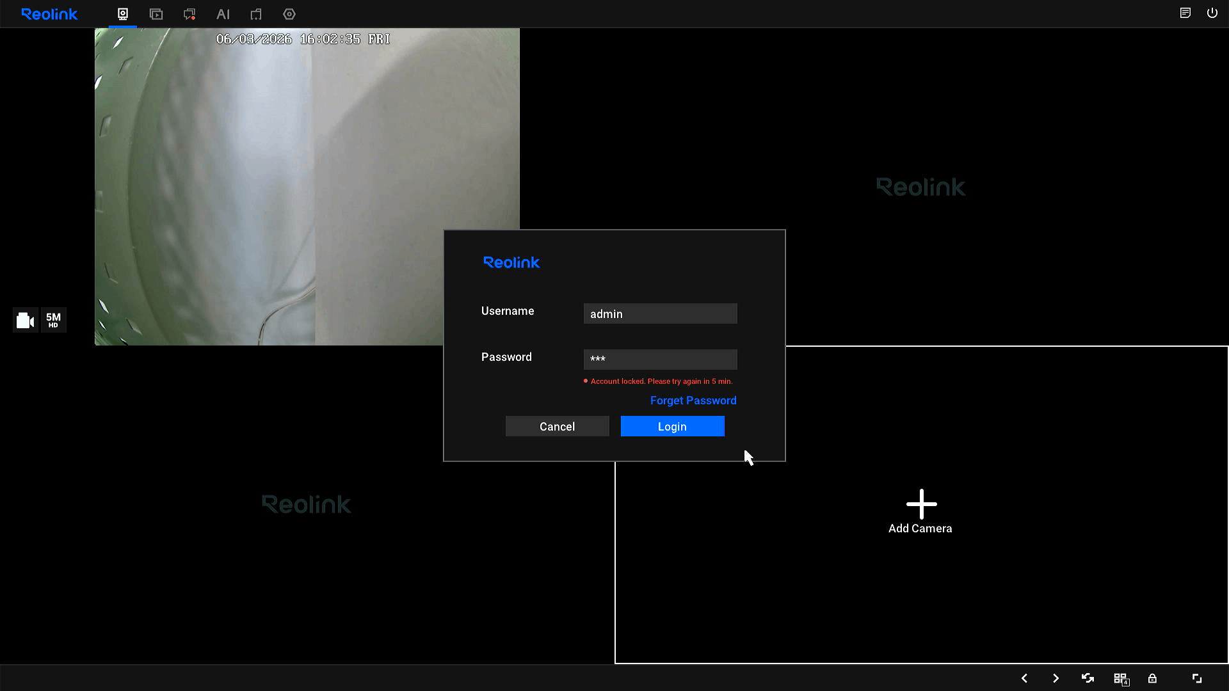The image size is (1229, 691).
Task: Open the event notifications icon
Action: point(189,14)
